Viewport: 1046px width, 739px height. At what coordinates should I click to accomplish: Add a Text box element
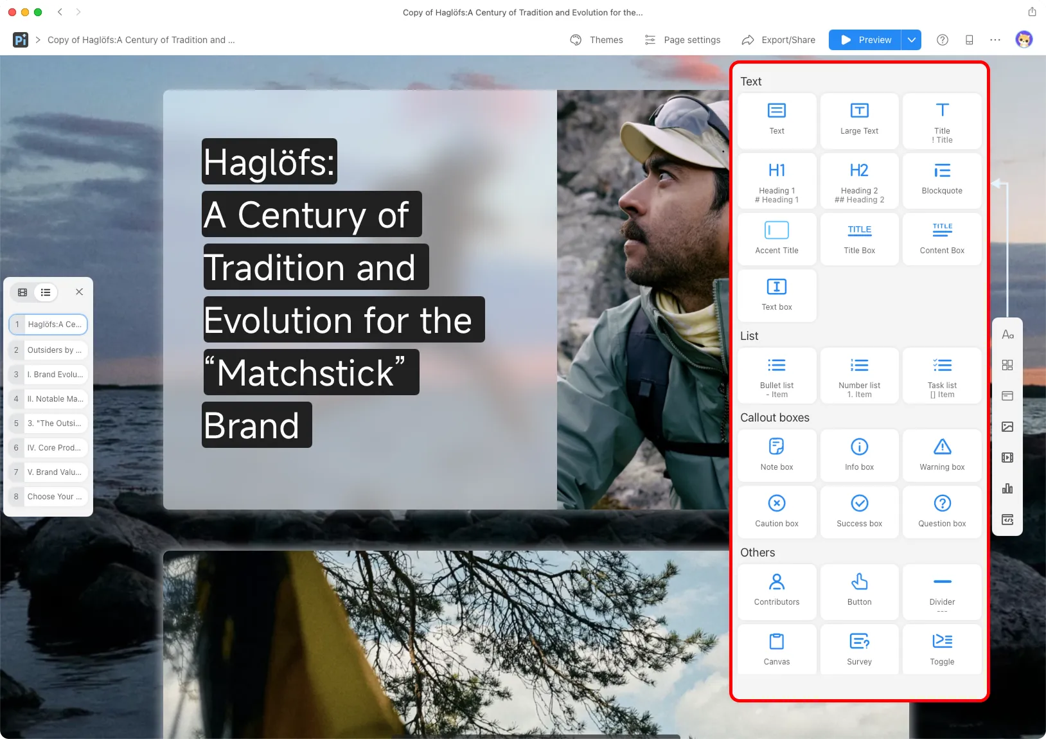(x=777, y=296)
